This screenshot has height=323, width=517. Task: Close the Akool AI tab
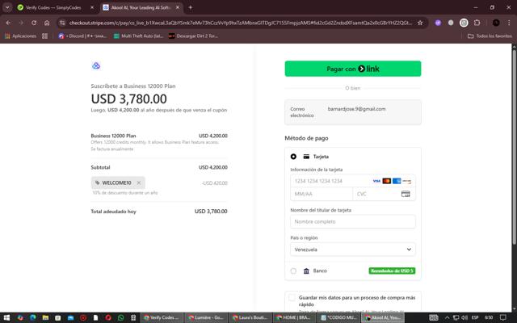[178, 7]
